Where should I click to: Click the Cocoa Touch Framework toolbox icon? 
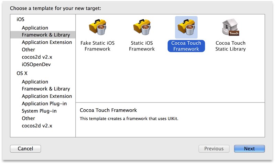coord(186,28)
